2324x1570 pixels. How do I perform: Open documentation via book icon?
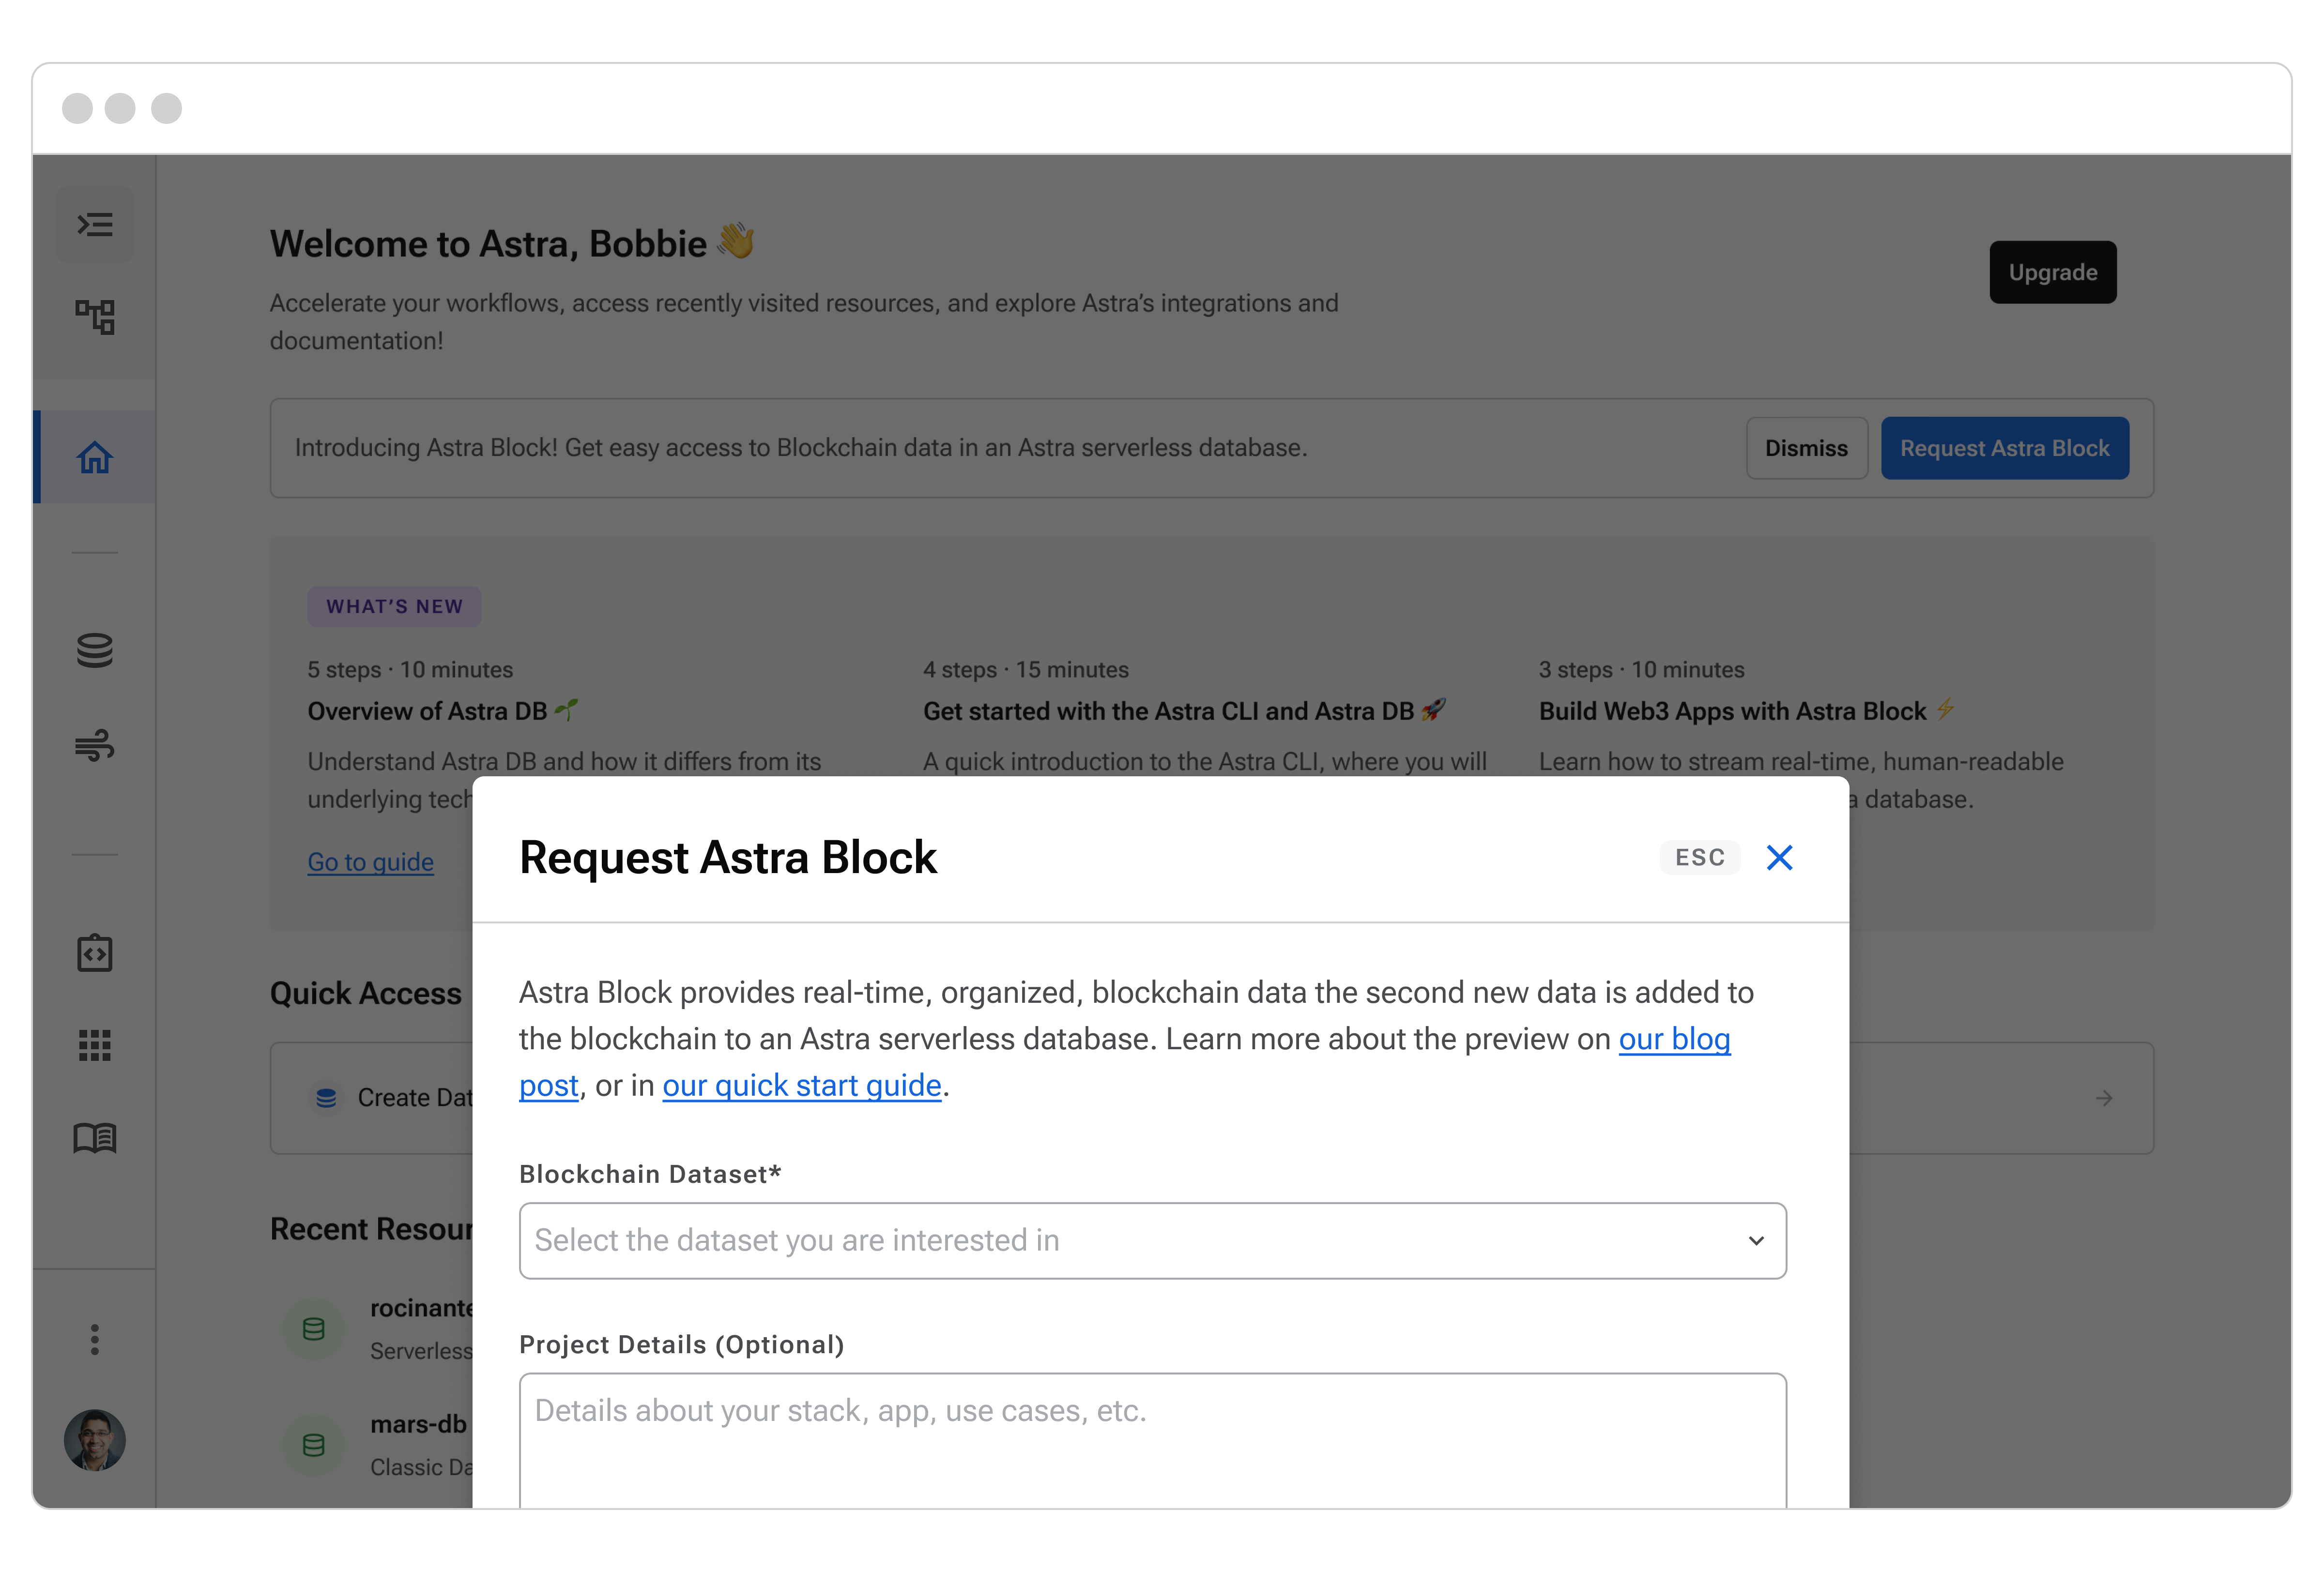95,1137
